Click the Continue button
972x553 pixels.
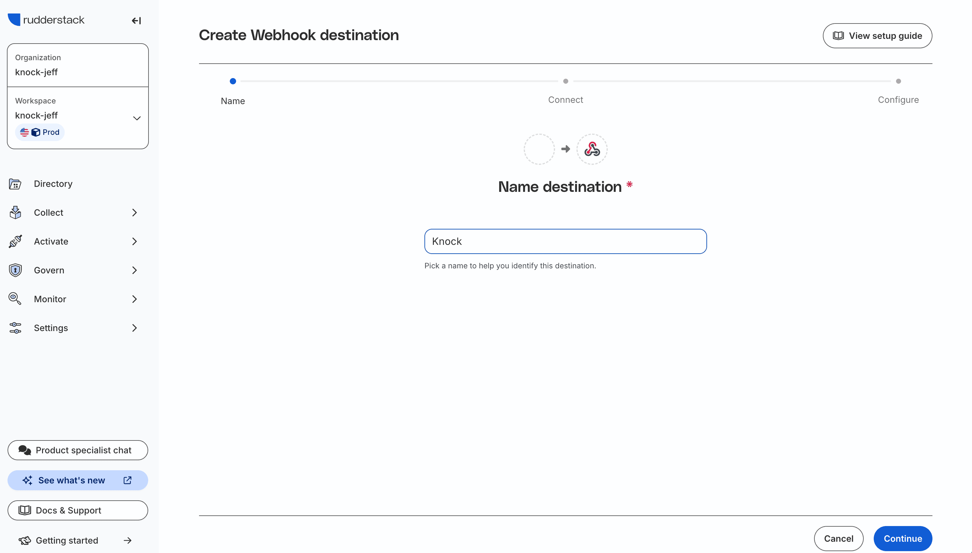point(903,538)
